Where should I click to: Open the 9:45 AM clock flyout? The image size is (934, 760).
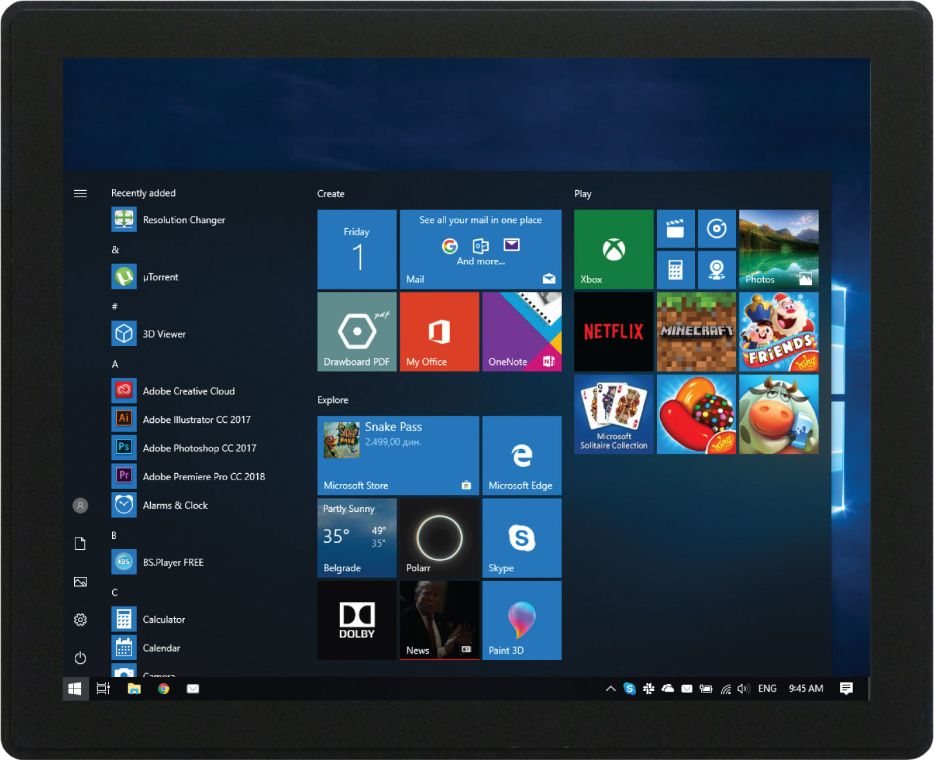[806, 688]
